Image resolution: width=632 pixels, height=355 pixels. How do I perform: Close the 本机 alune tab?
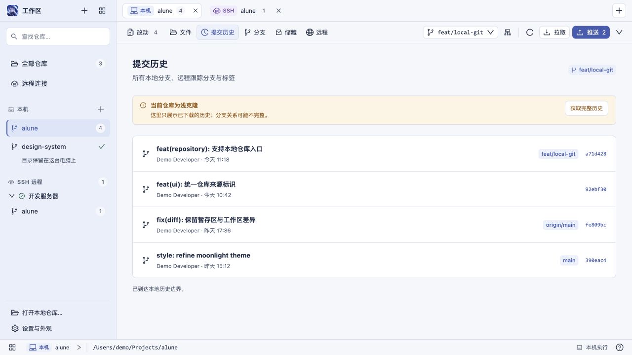pyautogui.click(x=196, y=10)
